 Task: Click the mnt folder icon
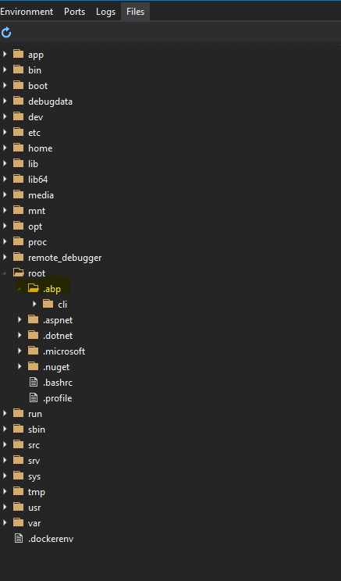coord(18,210)
